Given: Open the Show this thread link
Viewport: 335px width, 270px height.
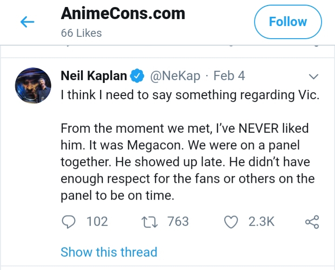Looking at the screenshot, I should [109, 252].
